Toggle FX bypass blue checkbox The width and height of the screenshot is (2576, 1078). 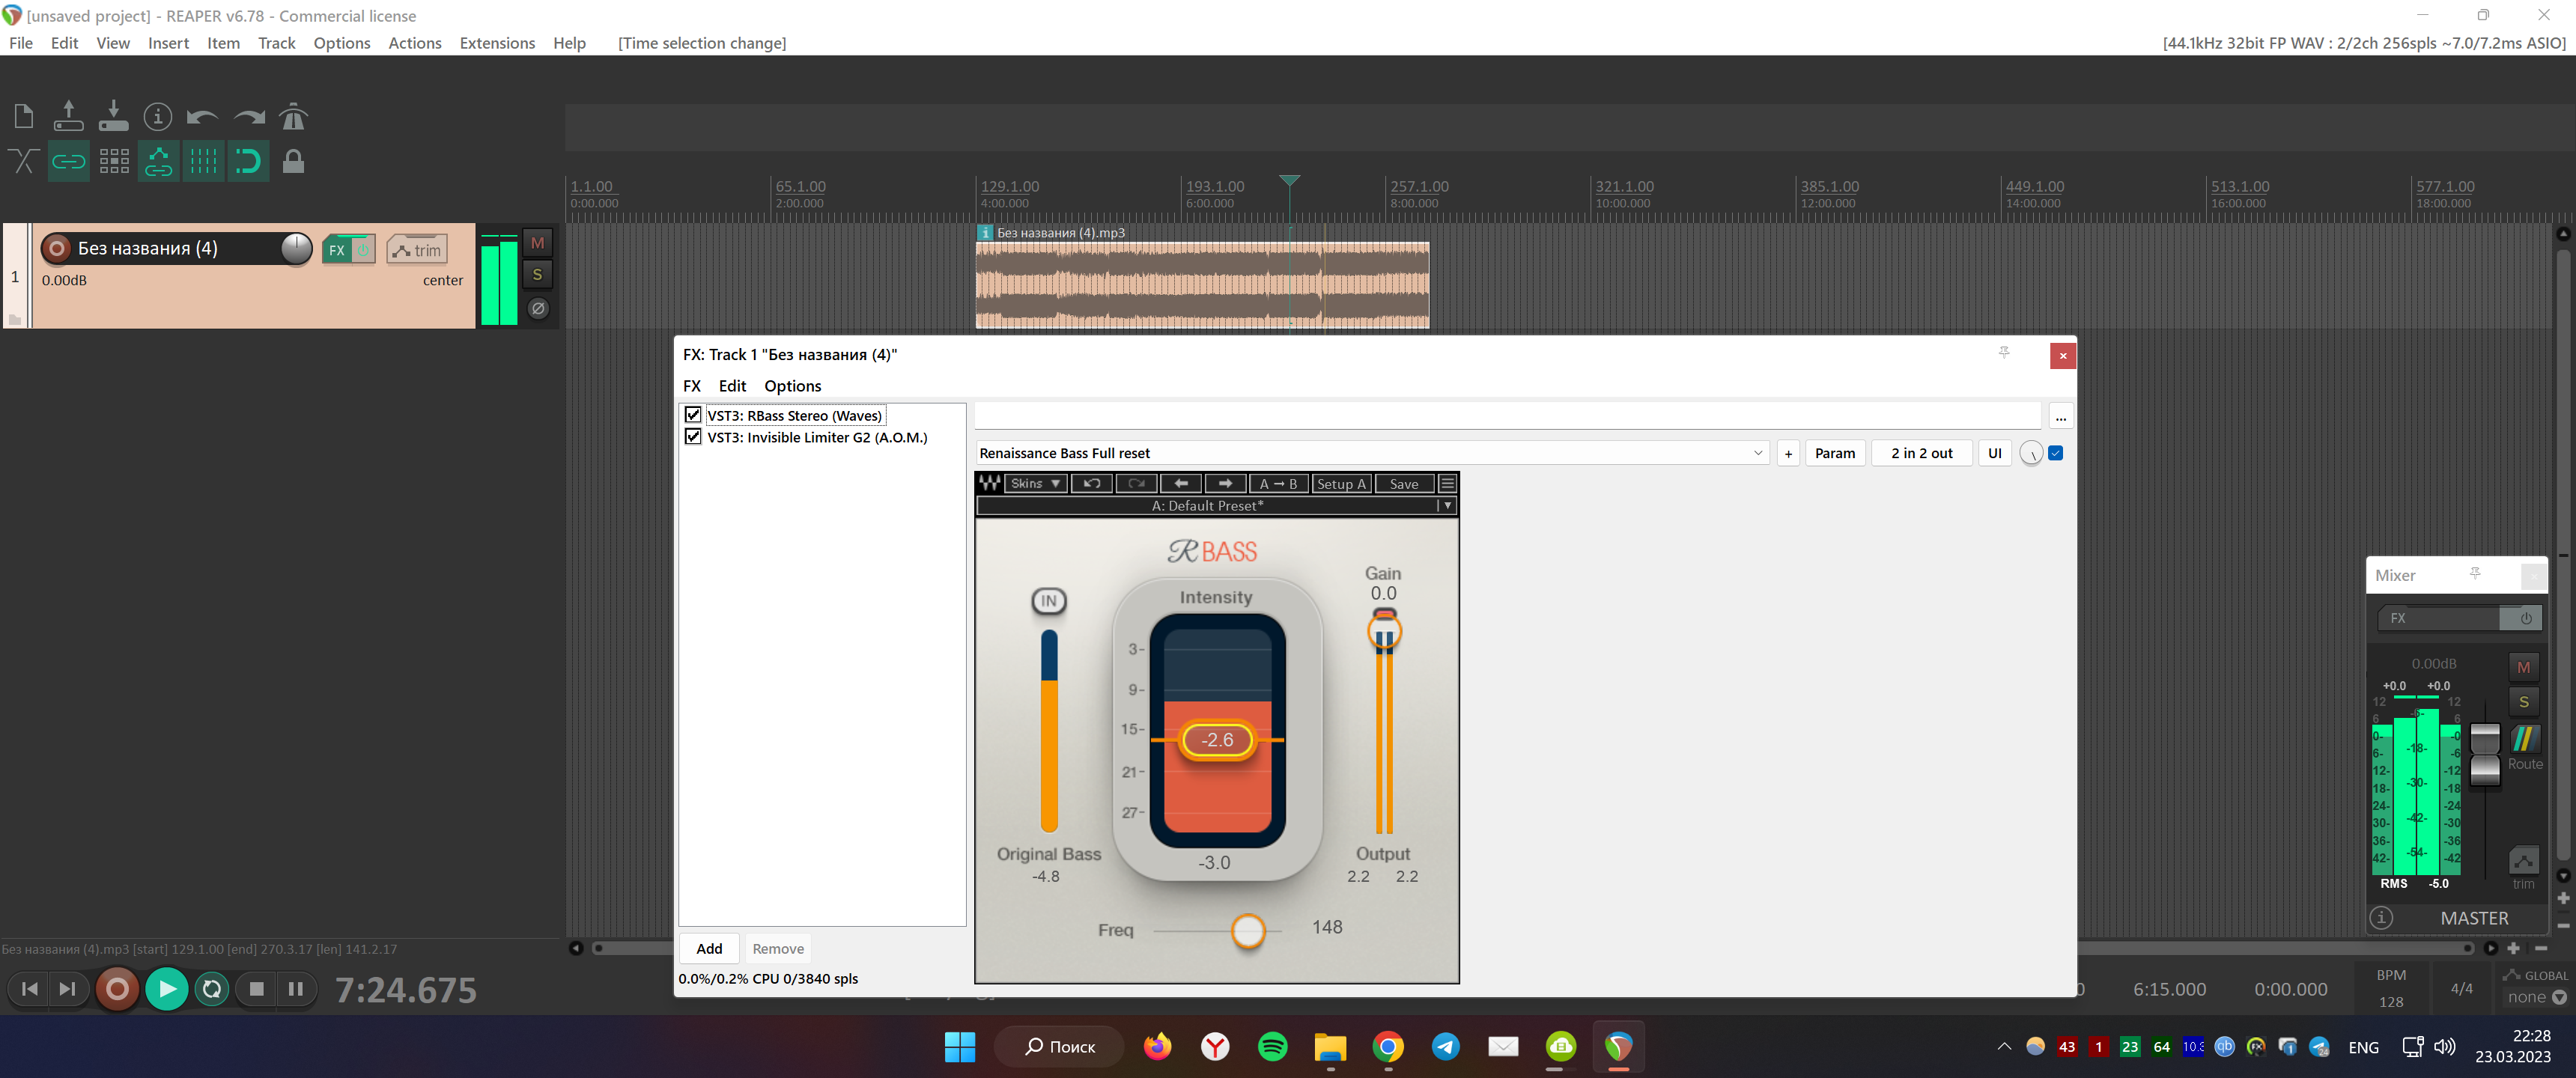click(2055, 453)
